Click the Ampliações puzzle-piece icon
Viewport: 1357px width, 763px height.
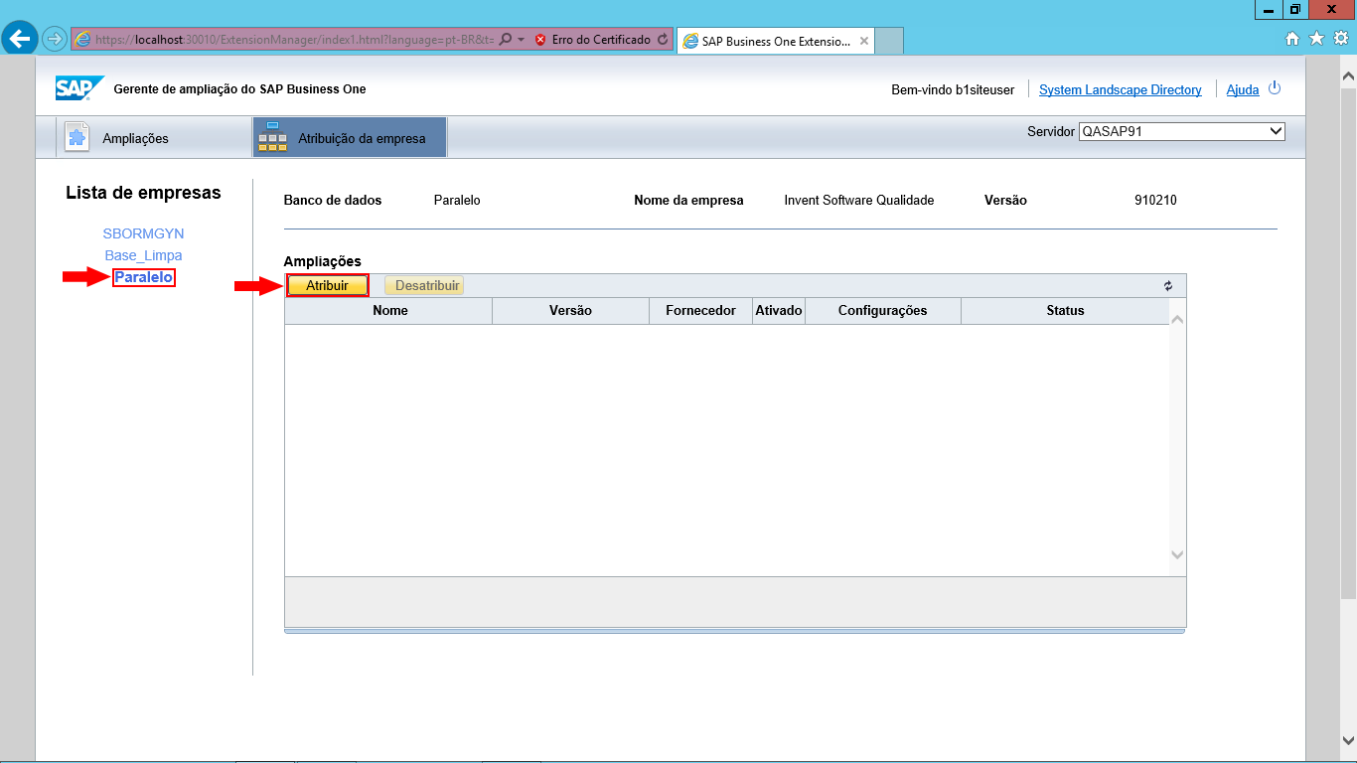coord(77,138)
